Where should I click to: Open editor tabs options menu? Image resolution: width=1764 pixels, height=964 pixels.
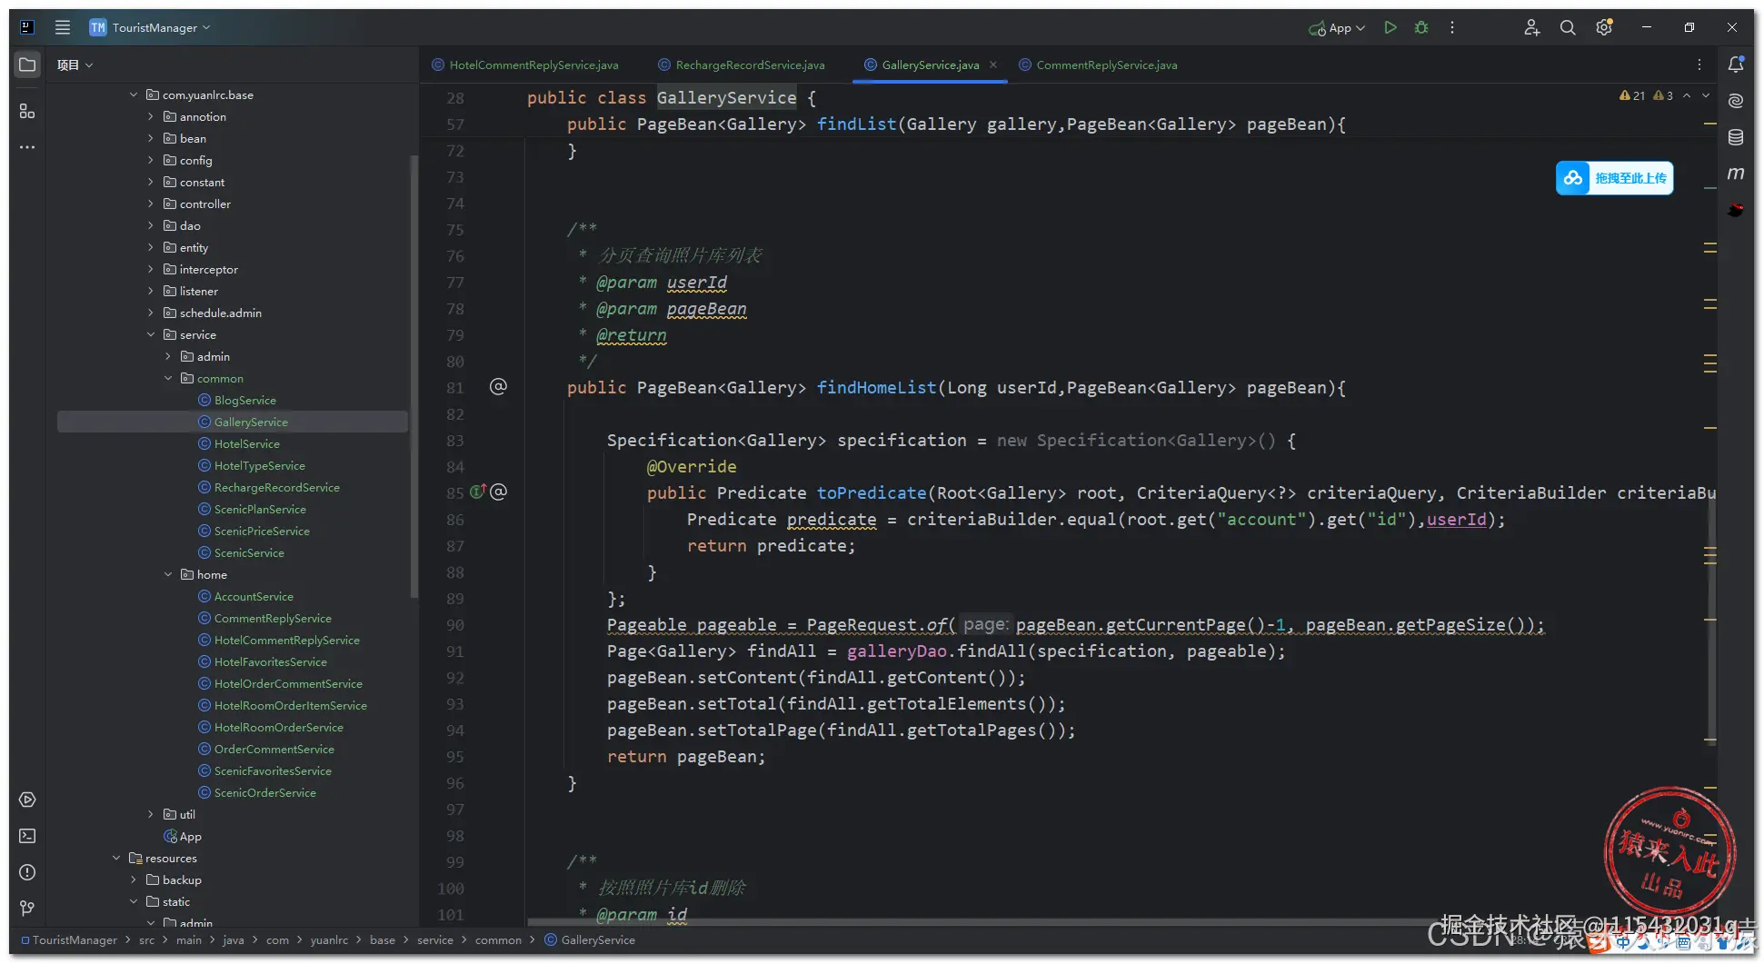pyautogui.click(x=1699, y=65)
